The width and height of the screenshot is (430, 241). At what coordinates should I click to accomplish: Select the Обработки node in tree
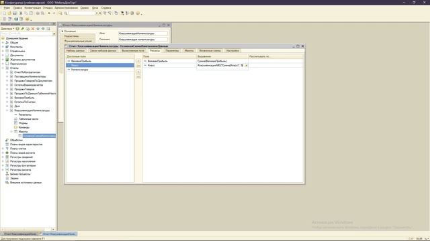coord(16,140)
